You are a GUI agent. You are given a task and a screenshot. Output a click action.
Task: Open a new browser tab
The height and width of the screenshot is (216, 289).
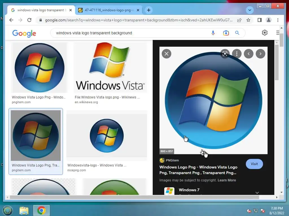(149, 10)
